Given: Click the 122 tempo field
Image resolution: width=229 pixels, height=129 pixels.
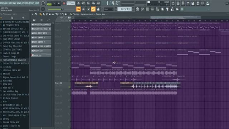Looking at the screenshot, I should coord(70,3).
